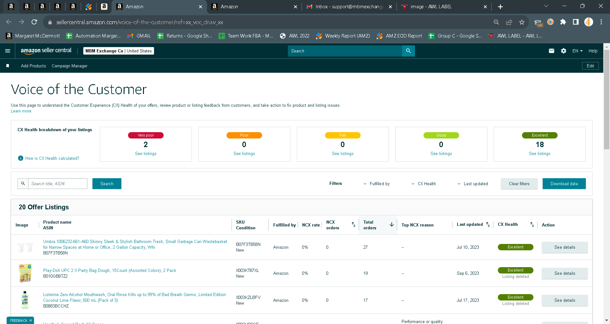Open the Umbra Skinny Sleek product link

coord(135,244)
